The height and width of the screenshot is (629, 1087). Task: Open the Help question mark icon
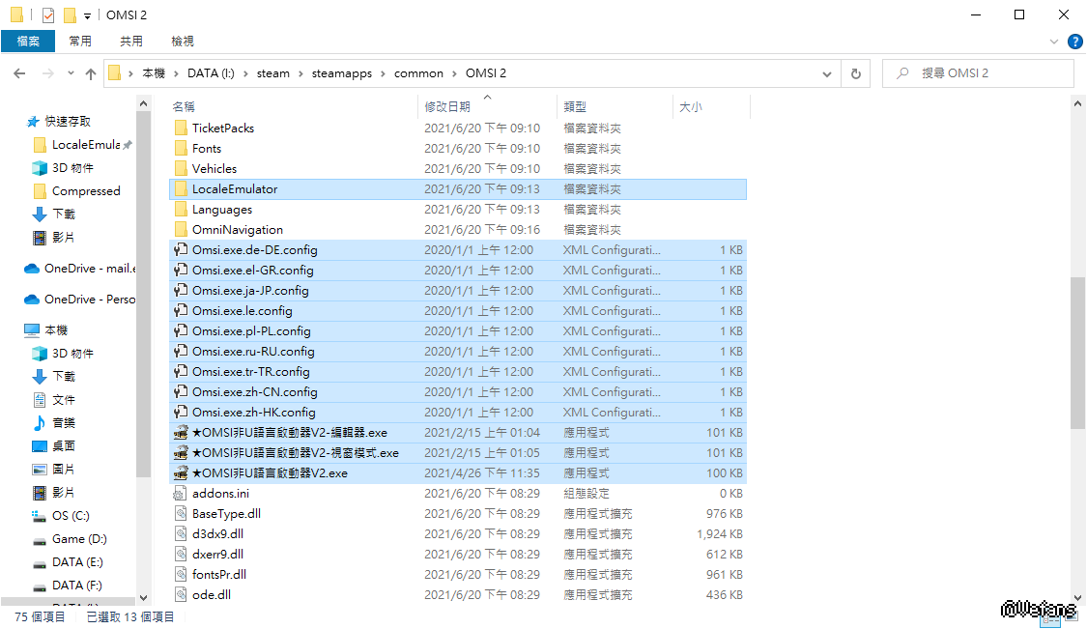[1074, 42]
